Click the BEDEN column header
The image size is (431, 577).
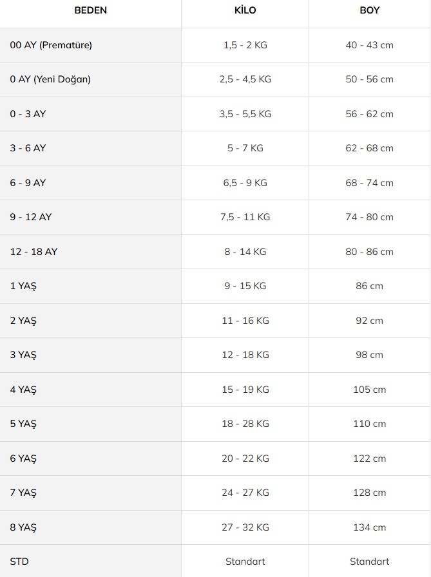click(91, 10)
